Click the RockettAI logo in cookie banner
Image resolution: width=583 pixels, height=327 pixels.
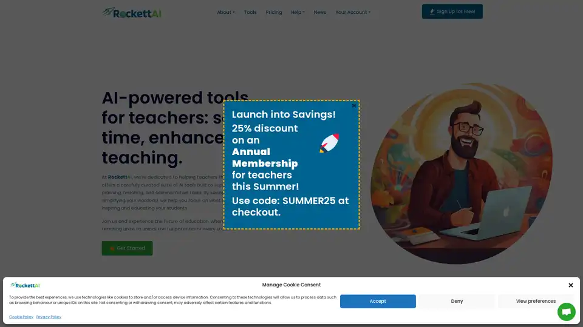(24, 285)
